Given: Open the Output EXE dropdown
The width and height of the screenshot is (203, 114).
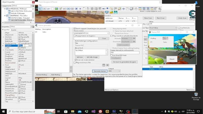Looking at the screenshot, I should pyautogui.click(x=114, y=71).
